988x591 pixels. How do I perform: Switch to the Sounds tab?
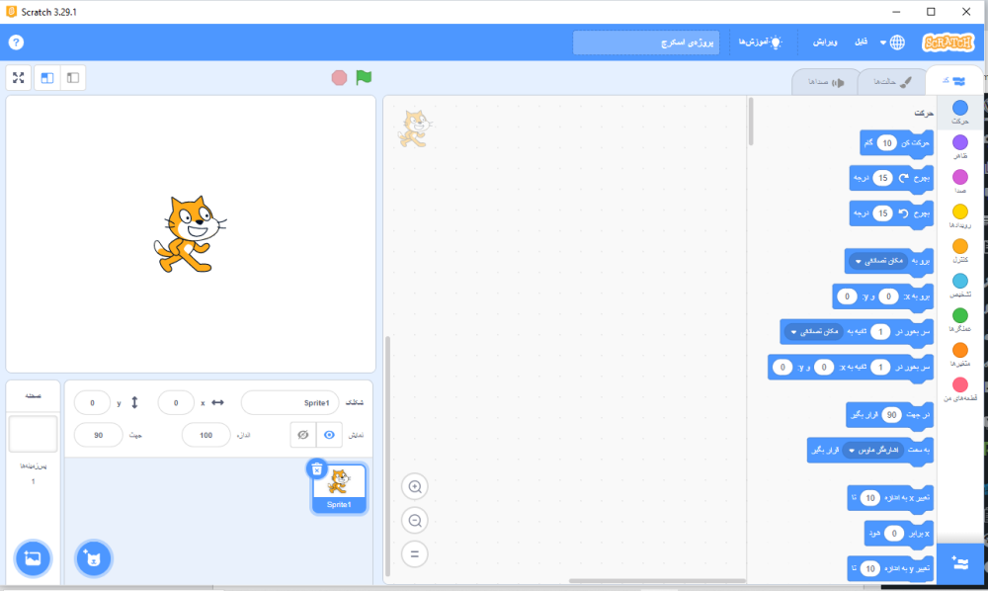pyautogui.click(x=825, y=82)
